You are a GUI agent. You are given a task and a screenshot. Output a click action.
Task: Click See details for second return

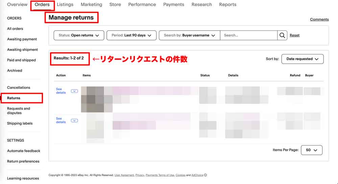pyautogui.click(x=61, y=120)
